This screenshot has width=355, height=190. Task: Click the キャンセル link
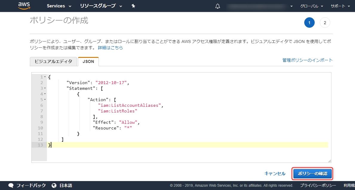tap(275, 174)
